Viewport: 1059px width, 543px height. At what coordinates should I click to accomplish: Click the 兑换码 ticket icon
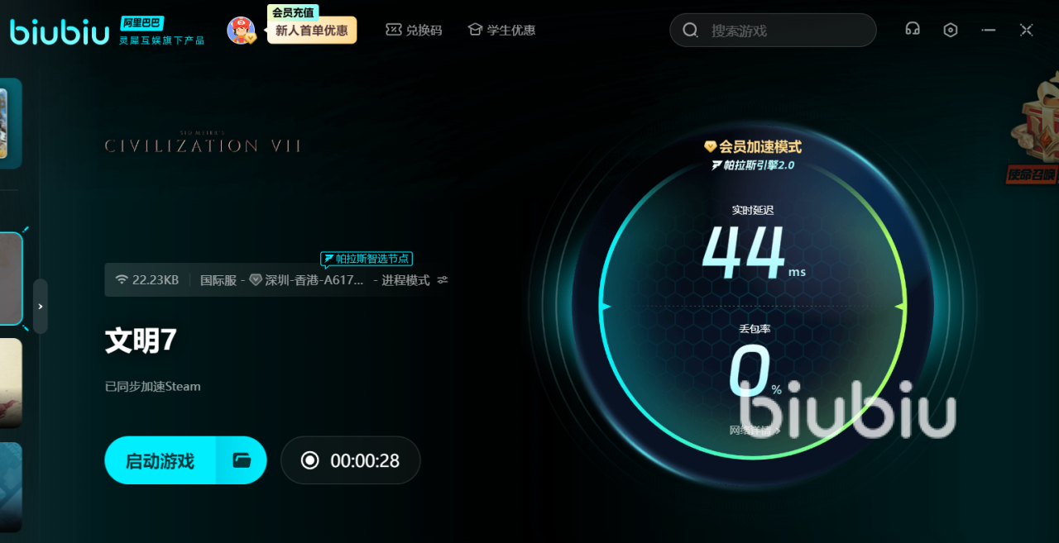click(x=393, y=30)
